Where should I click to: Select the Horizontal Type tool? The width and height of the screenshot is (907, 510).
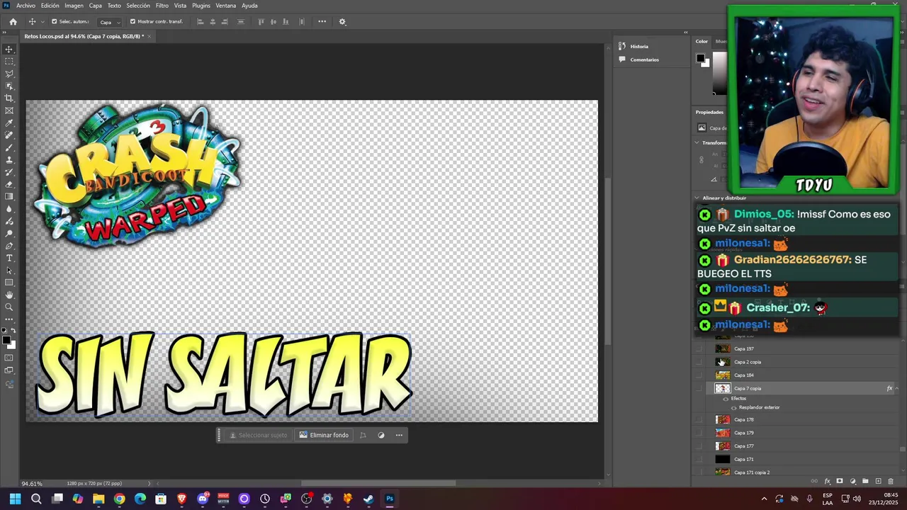pyautogui.click(x=9, y=258)
